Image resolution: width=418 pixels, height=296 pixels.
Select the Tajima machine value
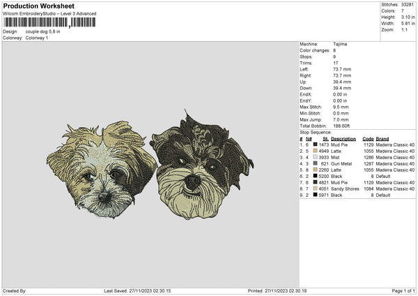[x=341, y=44]
